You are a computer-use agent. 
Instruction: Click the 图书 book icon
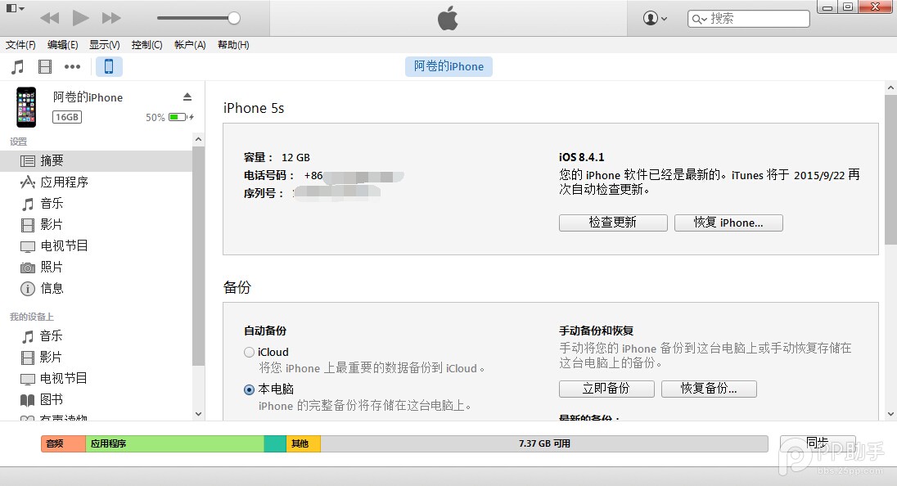(28, 400)
